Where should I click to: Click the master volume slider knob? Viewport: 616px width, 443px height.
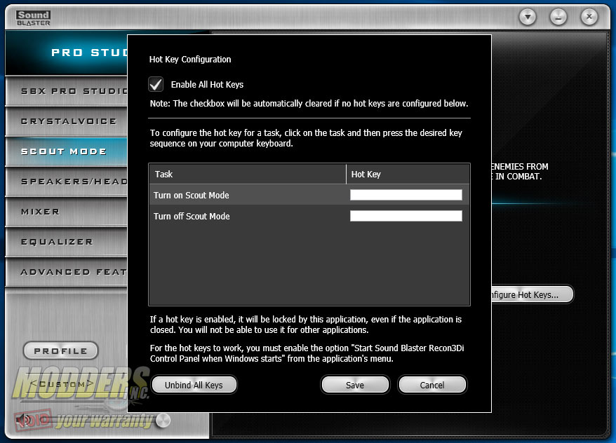[x=163, y=421]
